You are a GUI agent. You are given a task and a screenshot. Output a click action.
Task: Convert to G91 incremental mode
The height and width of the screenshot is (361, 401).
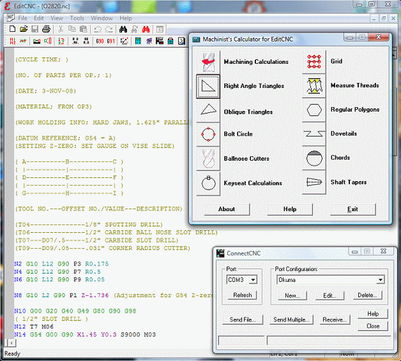click(110, 41)
